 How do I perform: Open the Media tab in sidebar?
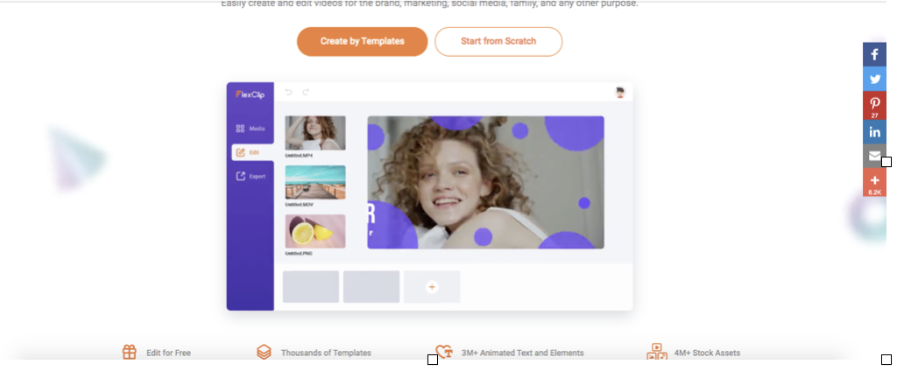251,129
